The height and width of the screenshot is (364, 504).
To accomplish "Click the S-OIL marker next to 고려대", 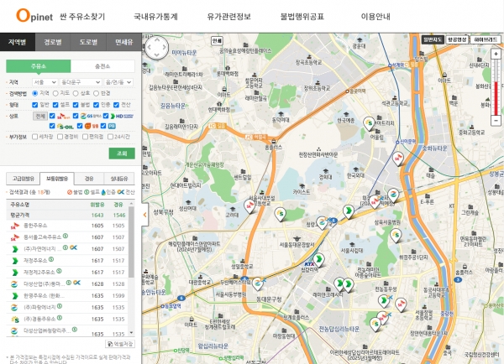I will tap(281, 214).
